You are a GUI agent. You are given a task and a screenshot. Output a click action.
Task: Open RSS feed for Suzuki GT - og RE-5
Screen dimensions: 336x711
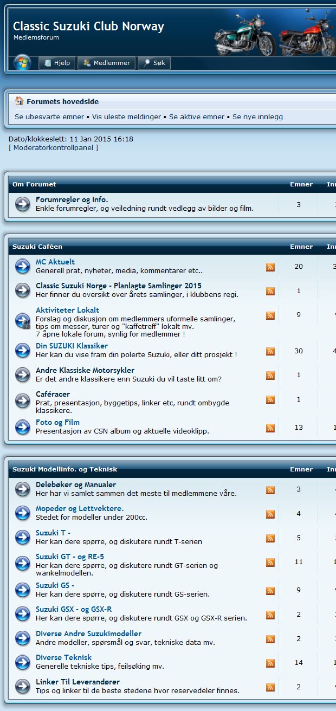tap(270, 562)
